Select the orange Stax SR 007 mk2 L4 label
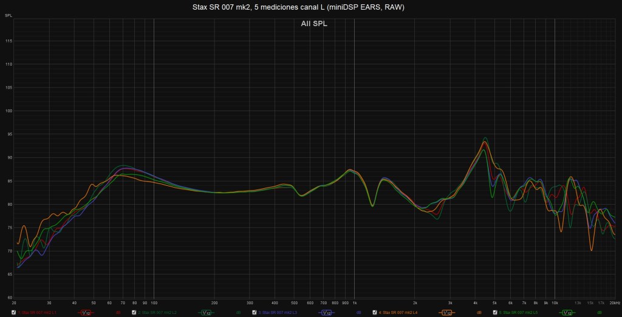Image resolution: width=622 pixels, height=317 pixels. [x=398, y=313]
